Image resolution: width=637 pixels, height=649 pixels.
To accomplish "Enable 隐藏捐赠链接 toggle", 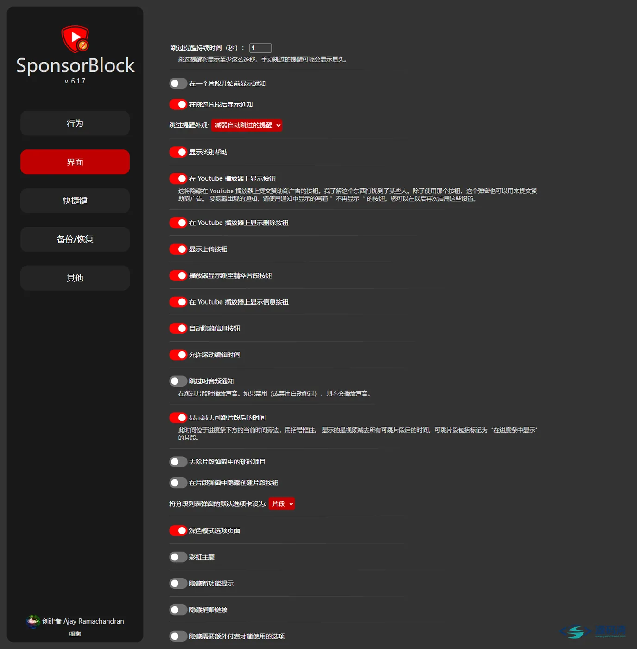I will pos(178,610).
